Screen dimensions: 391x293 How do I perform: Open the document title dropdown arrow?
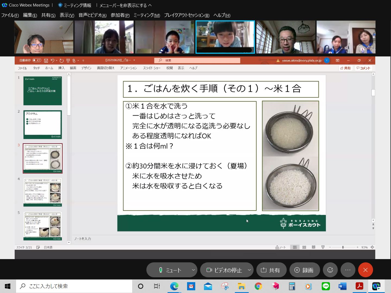pyautogui.click(x=134, y=60)
